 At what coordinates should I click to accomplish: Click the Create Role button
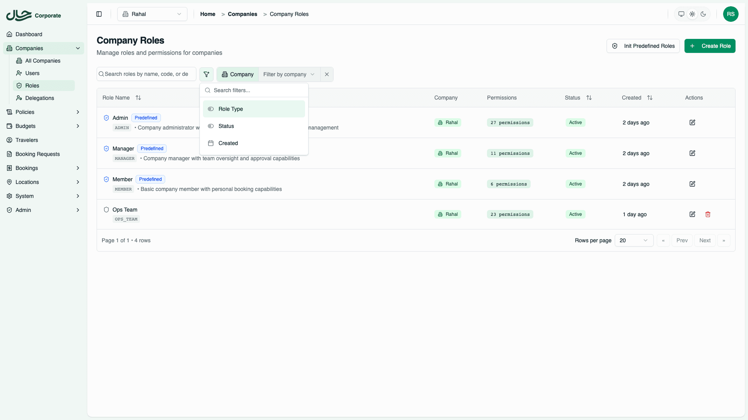point(709,46)
